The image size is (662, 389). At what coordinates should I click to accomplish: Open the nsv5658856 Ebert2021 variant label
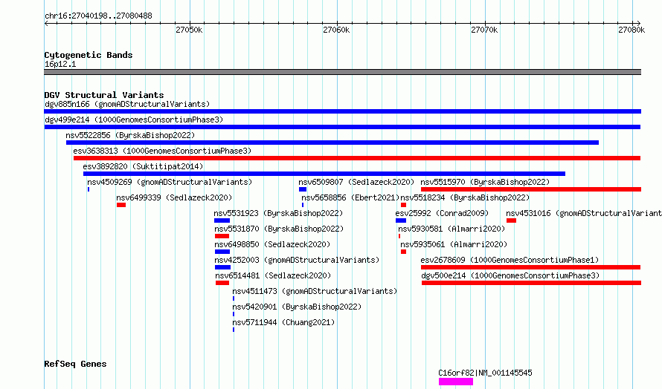pos(350,197)
